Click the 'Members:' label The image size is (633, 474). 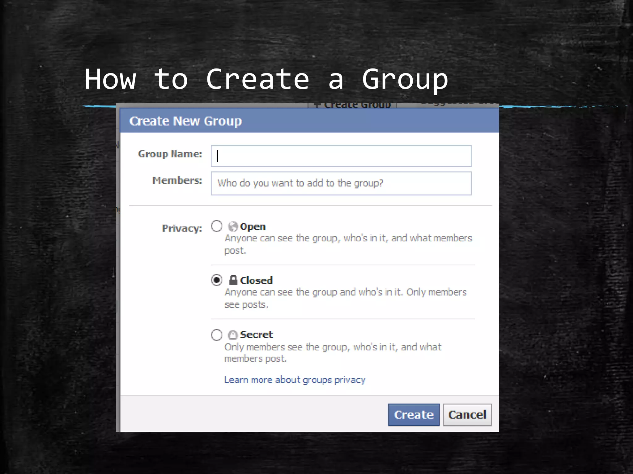coord(177,180)
